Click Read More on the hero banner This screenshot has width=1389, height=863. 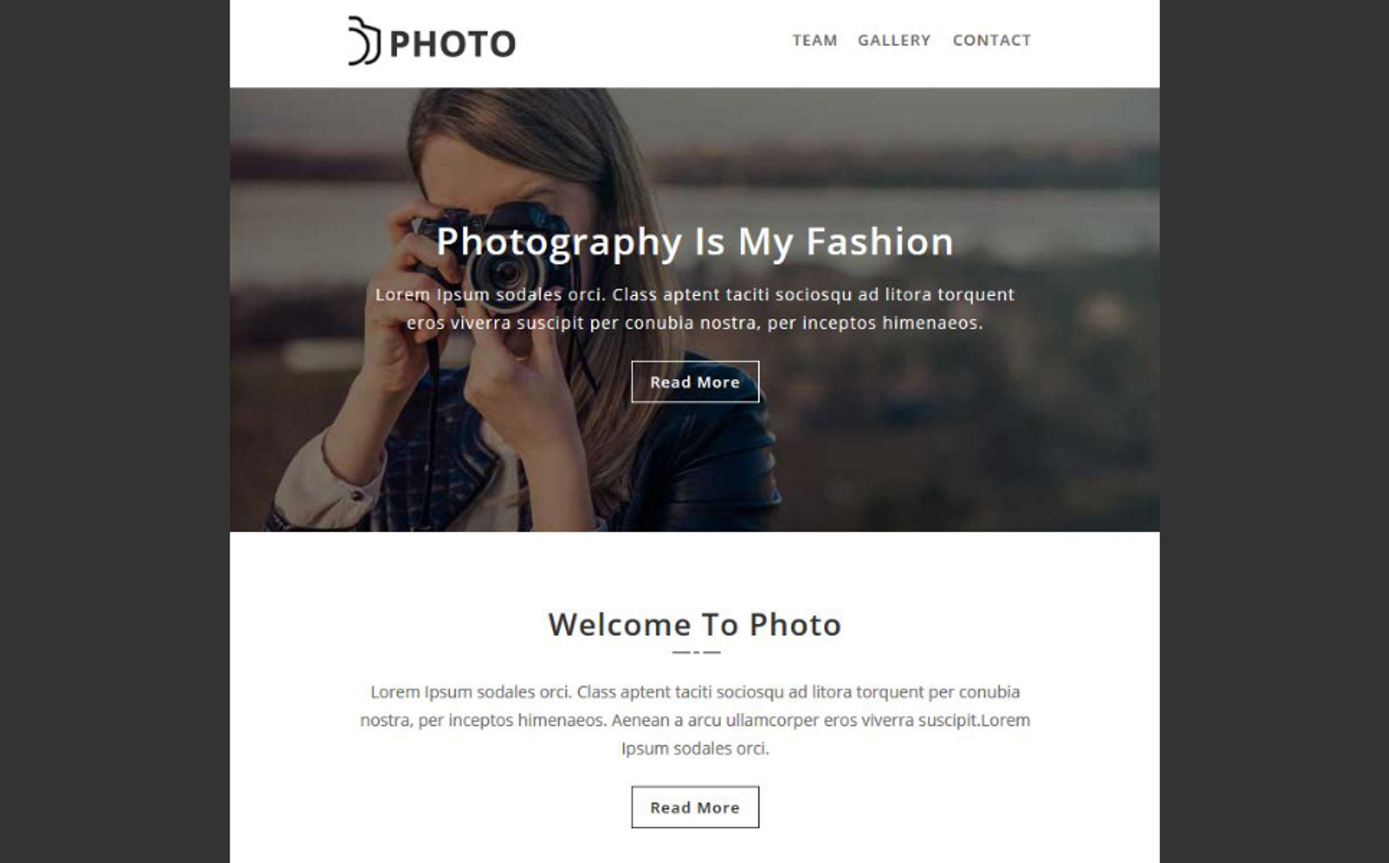(695, 382)
